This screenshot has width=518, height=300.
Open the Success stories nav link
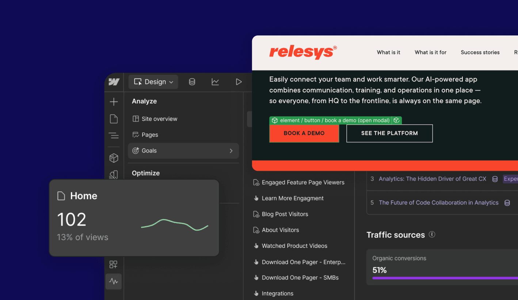click(480, 53)
